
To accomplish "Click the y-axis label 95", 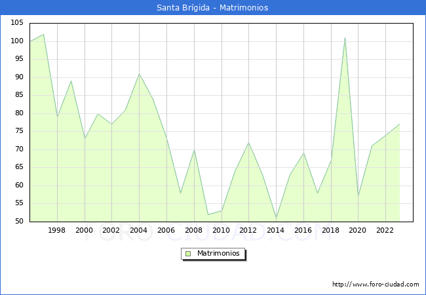I will coord(19,59).
